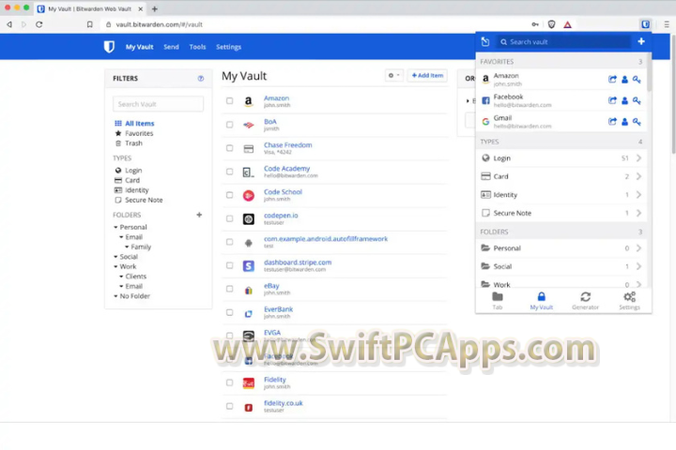Click the Add Item button
676x450 pixels.
427,75
